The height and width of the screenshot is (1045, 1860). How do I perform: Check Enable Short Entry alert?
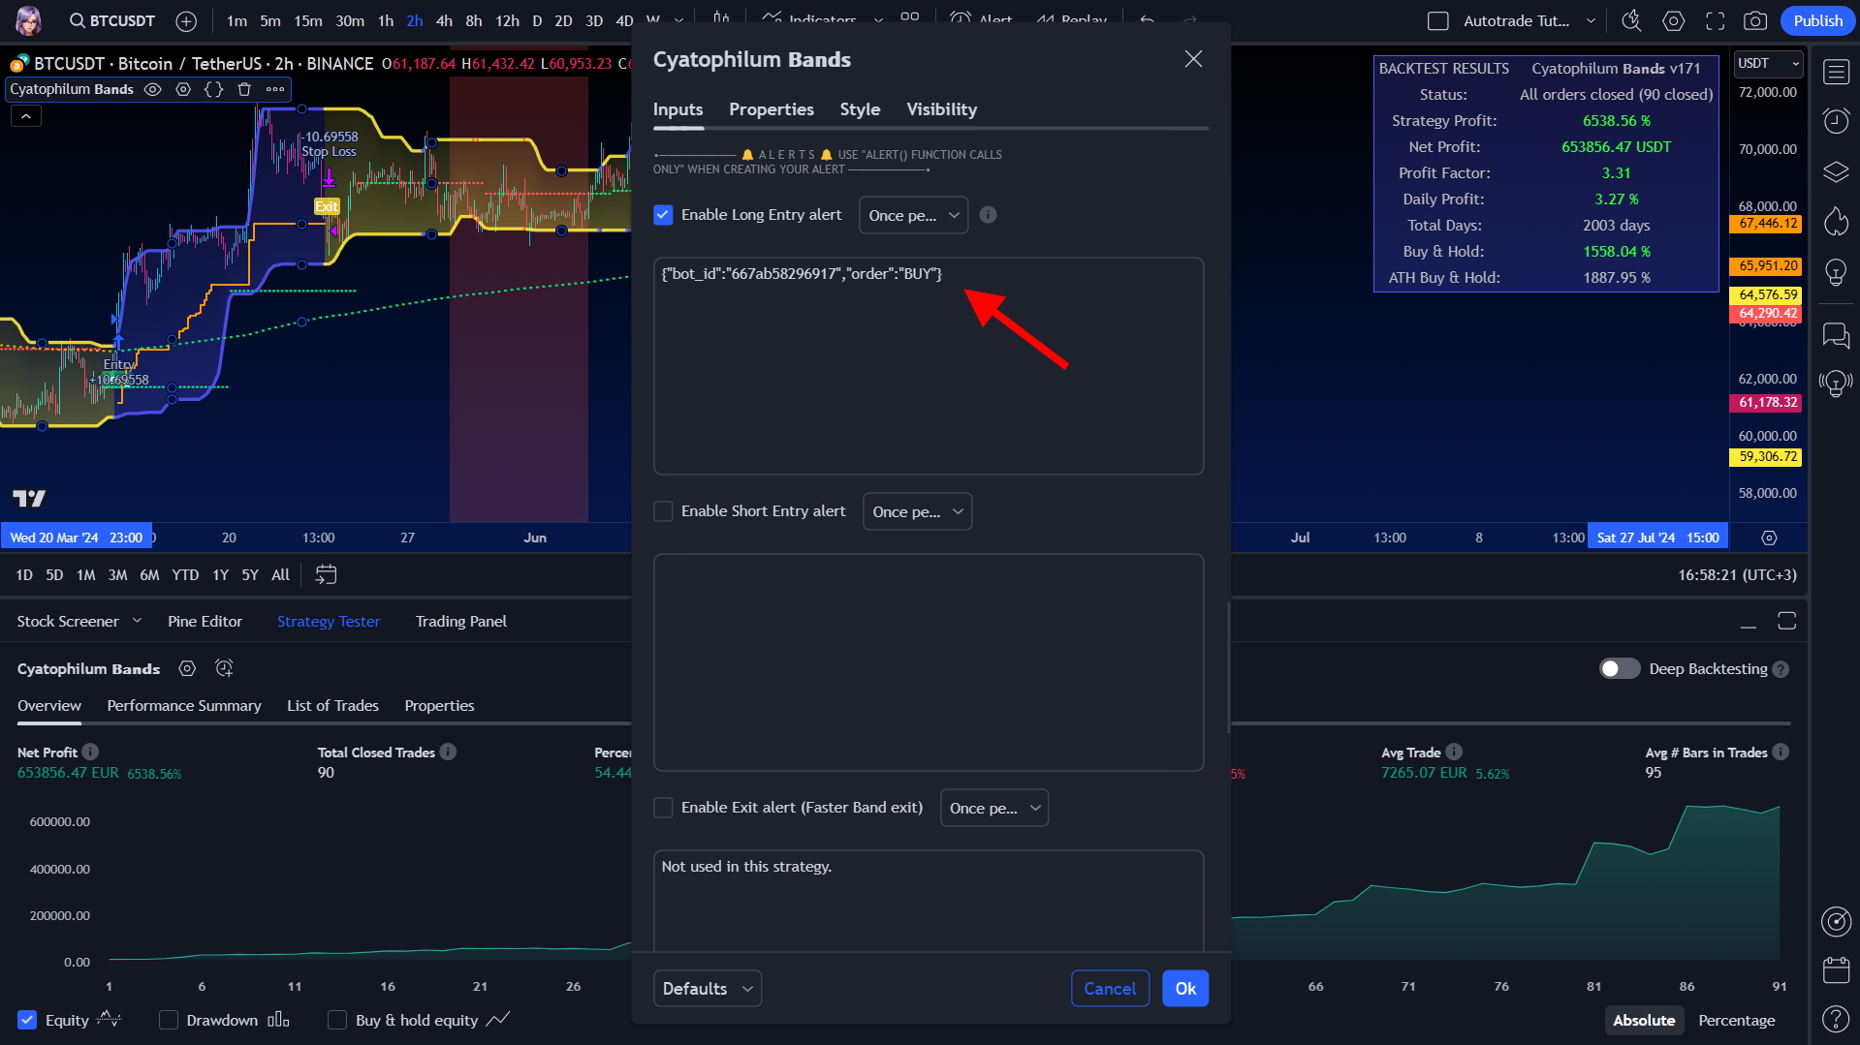coord(663,511)
